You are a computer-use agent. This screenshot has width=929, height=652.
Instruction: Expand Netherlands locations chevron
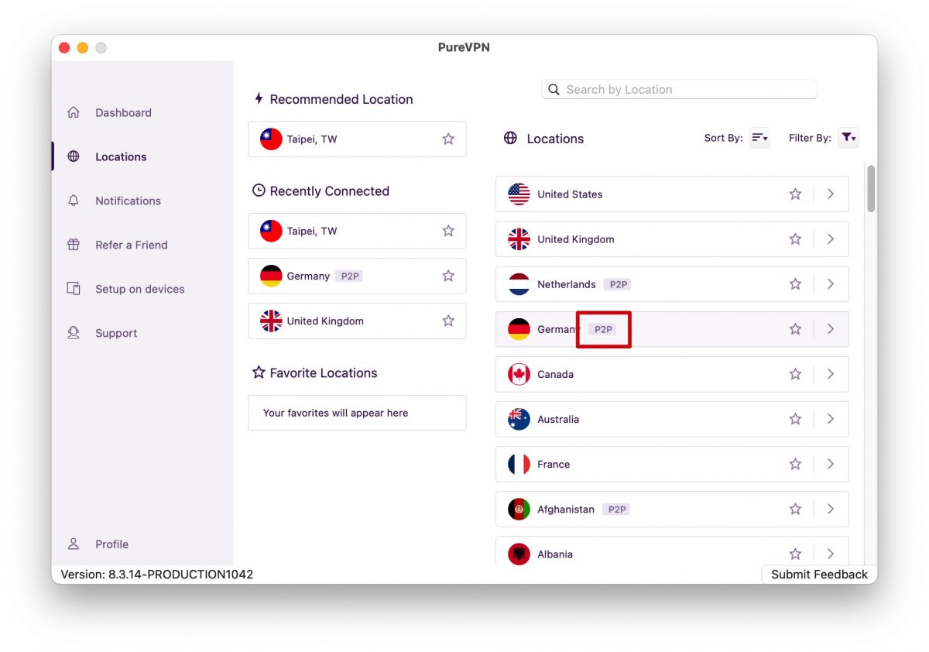pos(831,284)
